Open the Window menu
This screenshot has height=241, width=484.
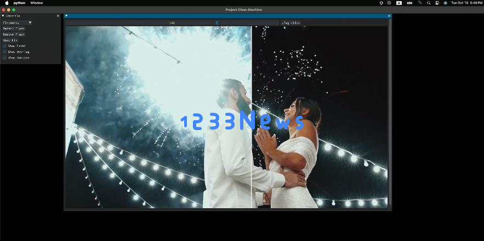coord(36,3)
